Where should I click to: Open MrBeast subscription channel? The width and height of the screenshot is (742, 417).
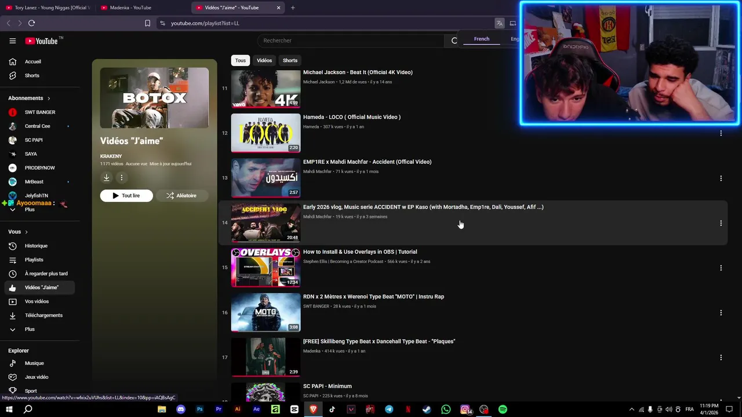(x=34, y=181)
